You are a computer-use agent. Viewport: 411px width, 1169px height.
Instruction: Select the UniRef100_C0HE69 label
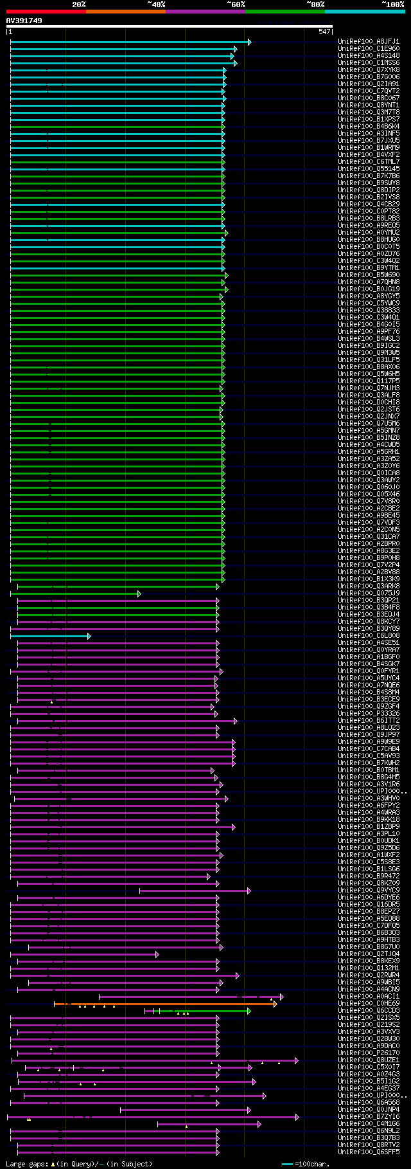pyautogui.click(x=369, y=1003)
